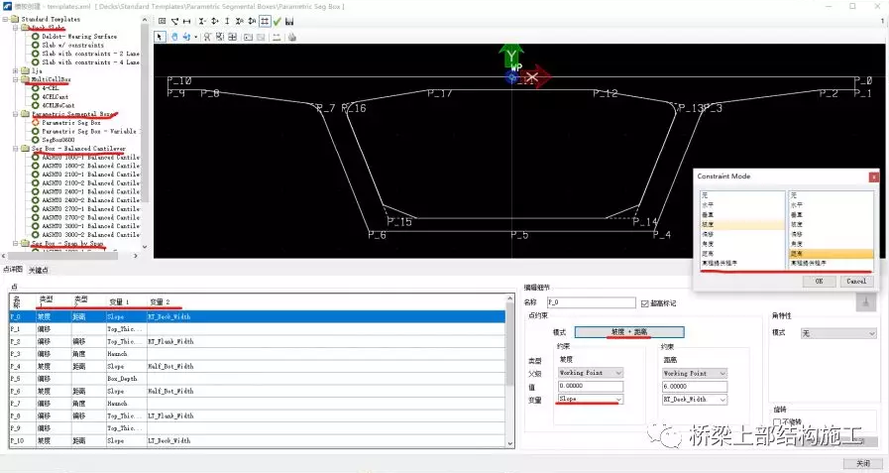Screen dimensions: 889x473
Task: Click the P_17 point label in drawing
Action: (x=439, y=93)
